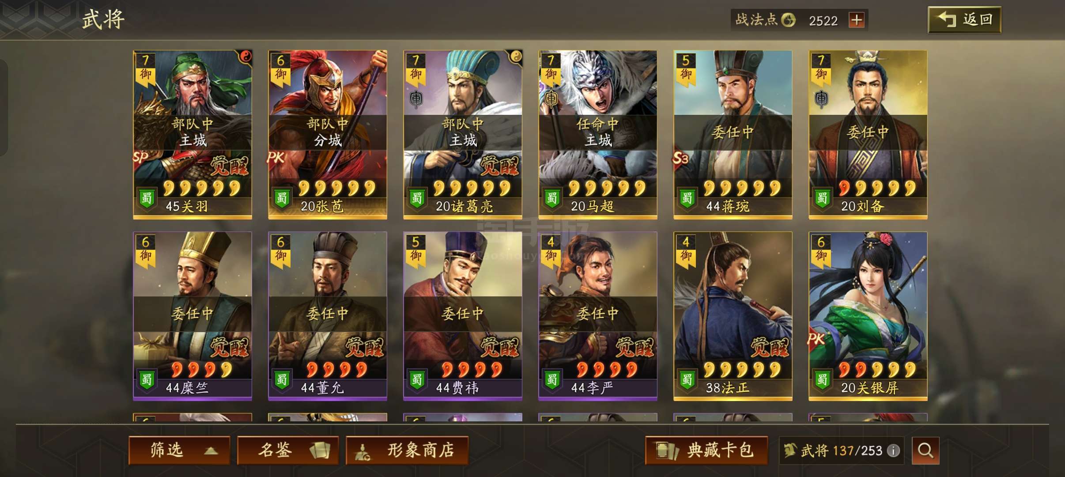The height and width of the screenshot is (477, 1065).
Task: Click the yin-yang icon on 诸葛亮's card
Action: tap(515, 56)
